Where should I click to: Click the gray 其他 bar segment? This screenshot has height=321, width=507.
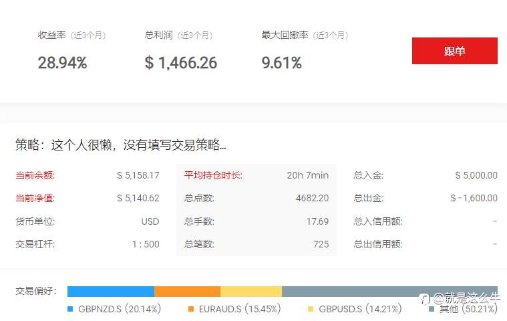click(x=389, y=291)
